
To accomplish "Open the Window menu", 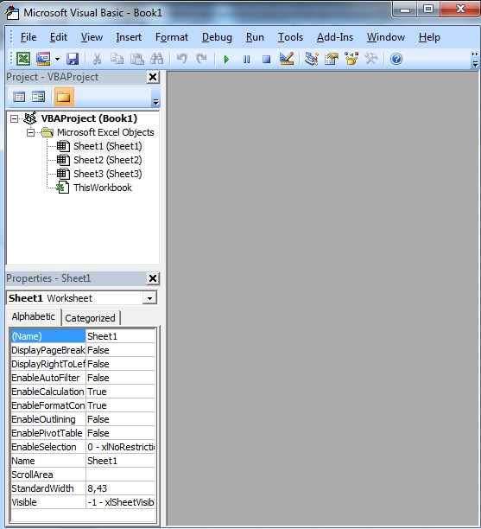I will point(386,37).
